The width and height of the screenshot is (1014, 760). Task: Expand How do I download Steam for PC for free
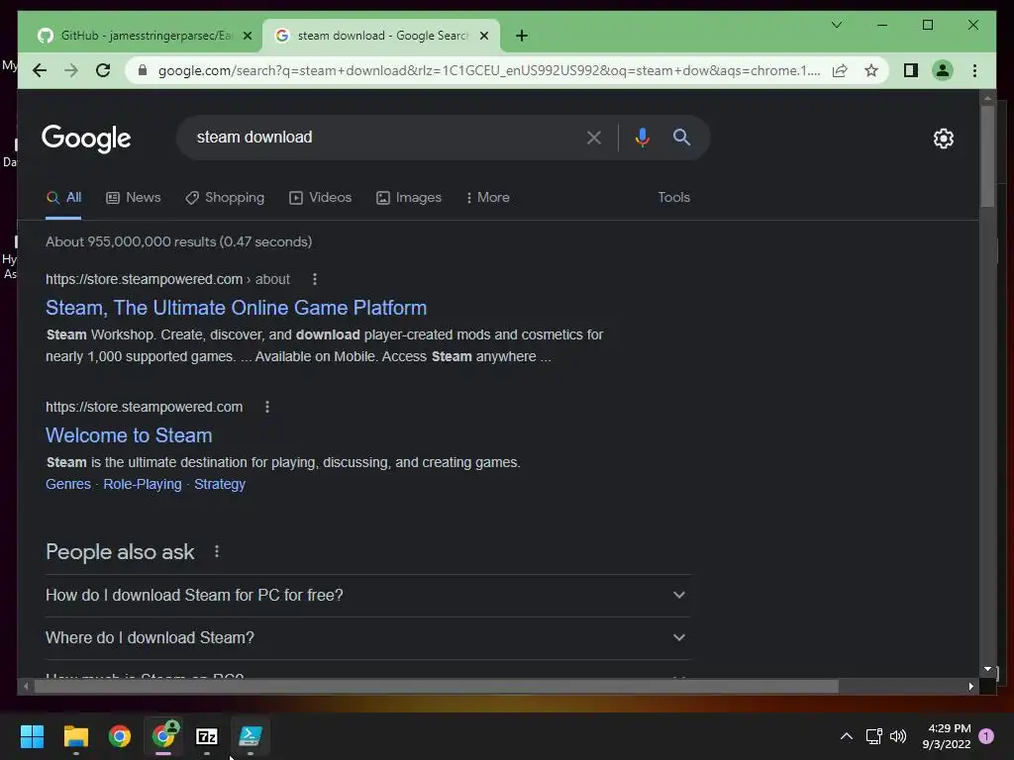coord(367,595)
